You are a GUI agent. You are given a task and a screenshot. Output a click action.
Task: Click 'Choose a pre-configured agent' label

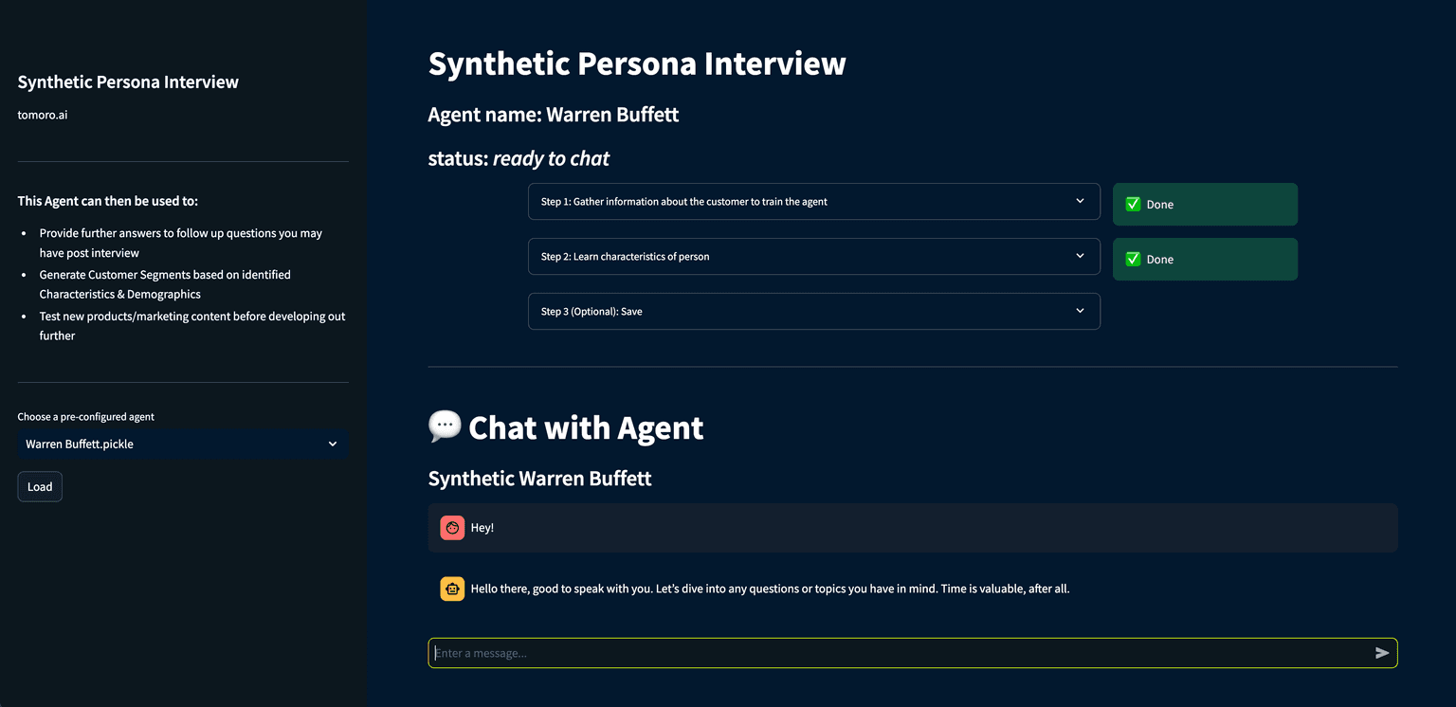pyautogui.click(x=86, y=417)
